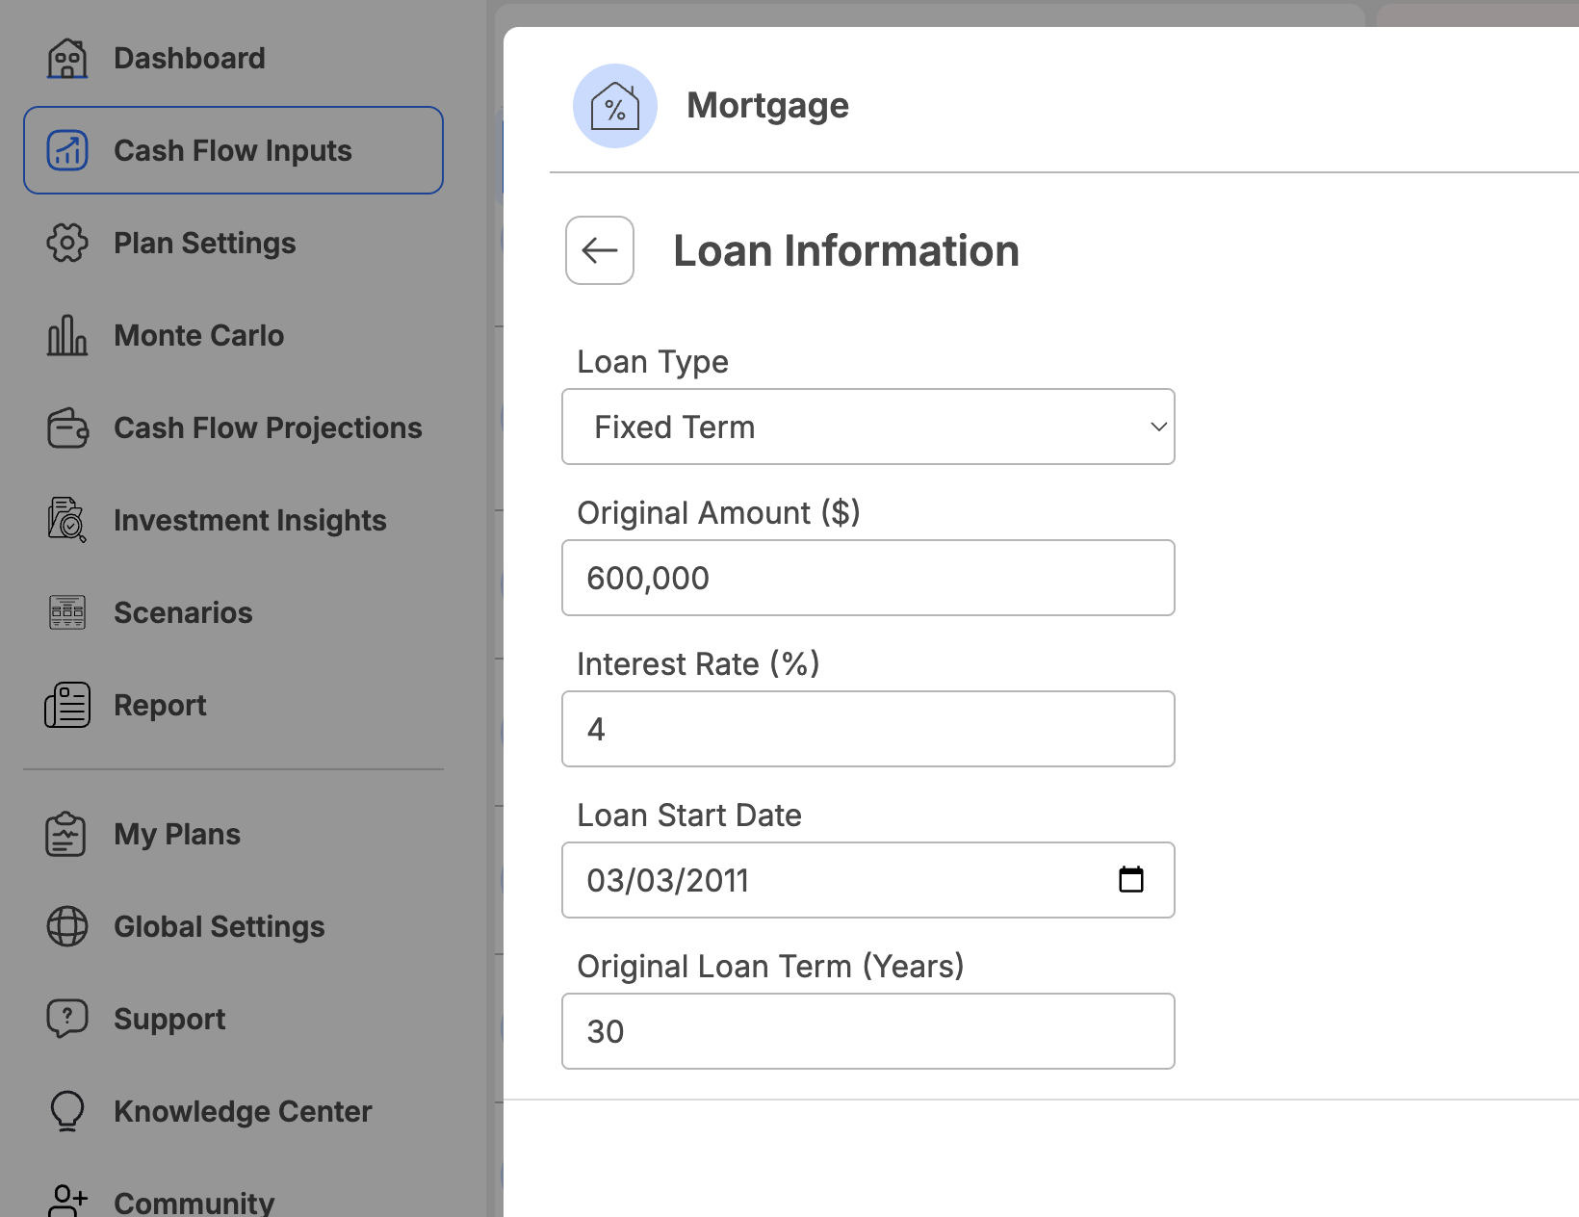The image size is (1579, 1217).
Task: Click the Global Settings globe icon
Action: [67, 926]
